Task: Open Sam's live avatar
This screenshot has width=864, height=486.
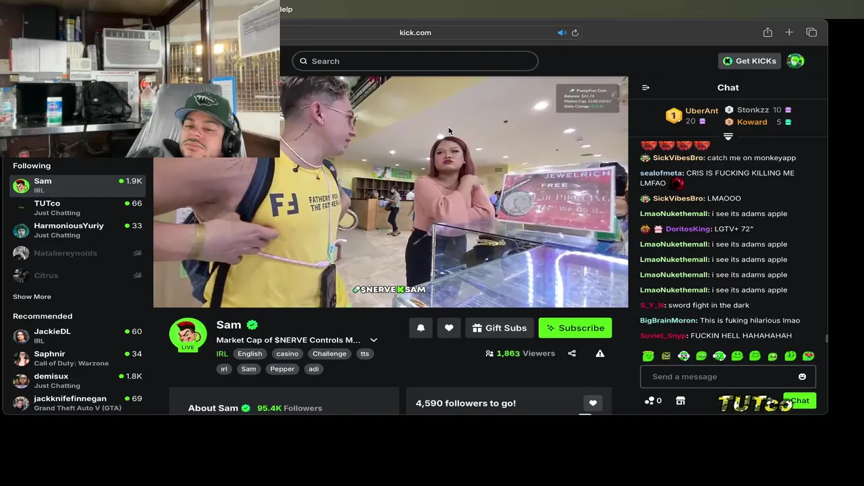Action: tap(188, 335)
